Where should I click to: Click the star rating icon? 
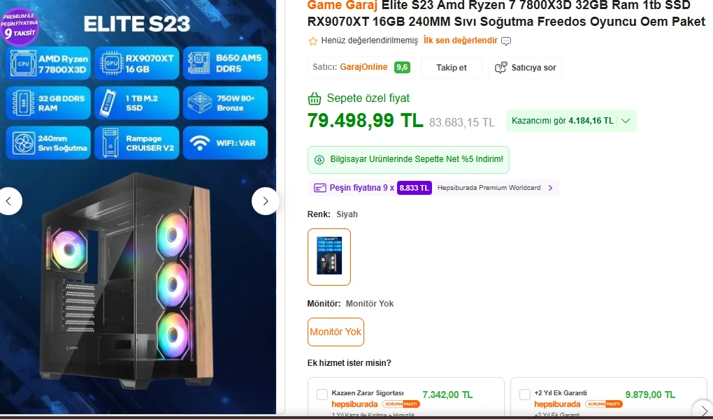[313, 41]
